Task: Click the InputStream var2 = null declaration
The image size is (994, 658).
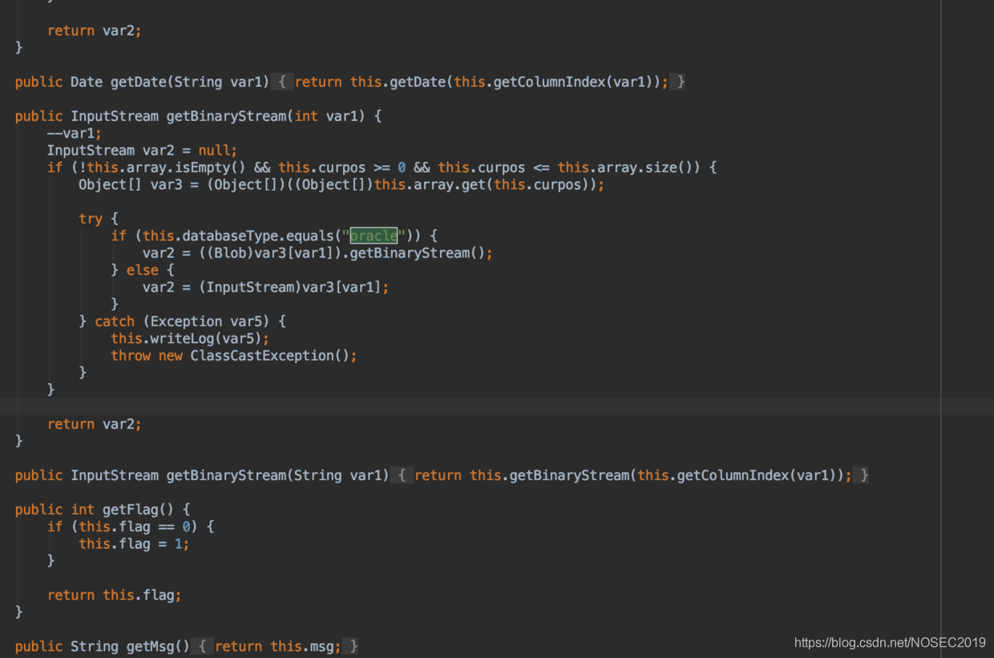Action: coord(142,151)
